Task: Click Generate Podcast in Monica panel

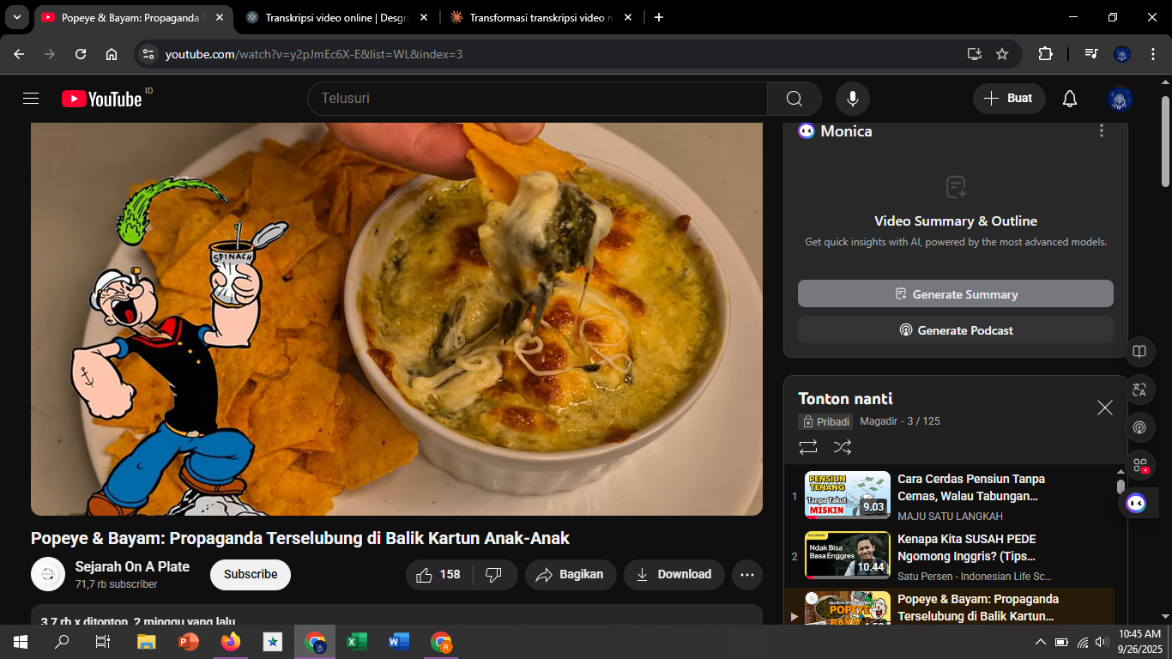Action: coord(956,330)
